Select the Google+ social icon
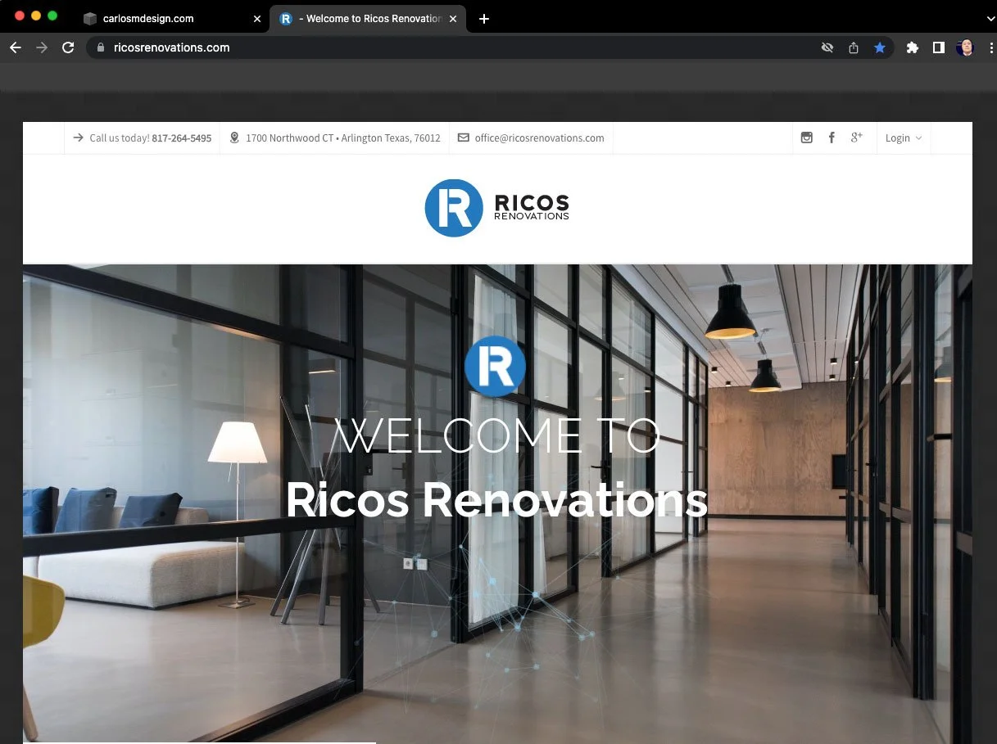 pos(857,138)
